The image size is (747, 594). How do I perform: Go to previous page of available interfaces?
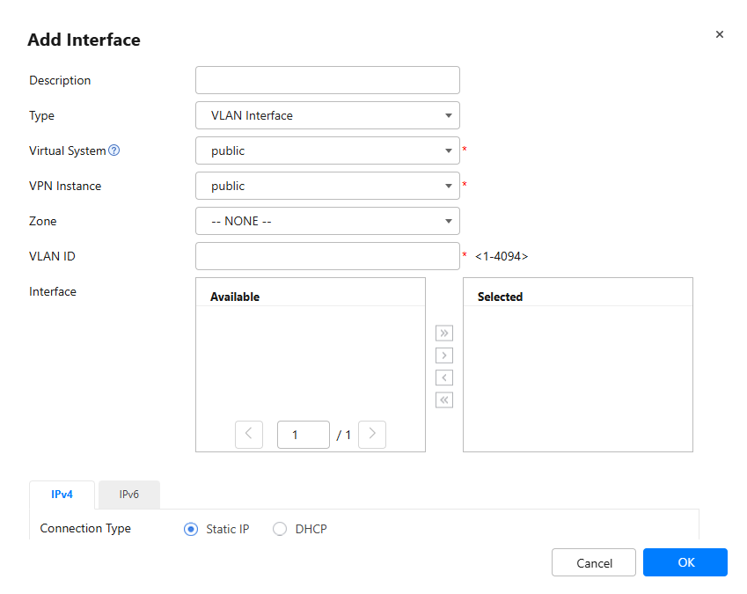(249, 435)
